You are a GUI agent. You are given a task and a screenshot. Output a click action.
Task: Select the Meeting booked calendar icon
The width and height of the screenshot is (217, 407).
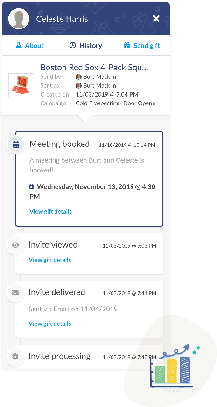[16, 145]
